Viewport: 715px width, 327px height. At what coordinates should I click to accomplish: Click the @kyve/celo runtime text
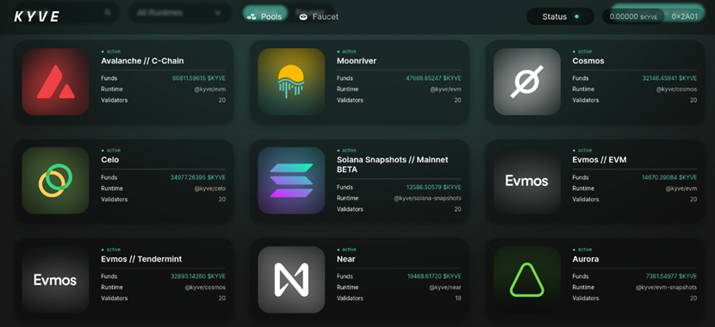[x=209, y=188]
